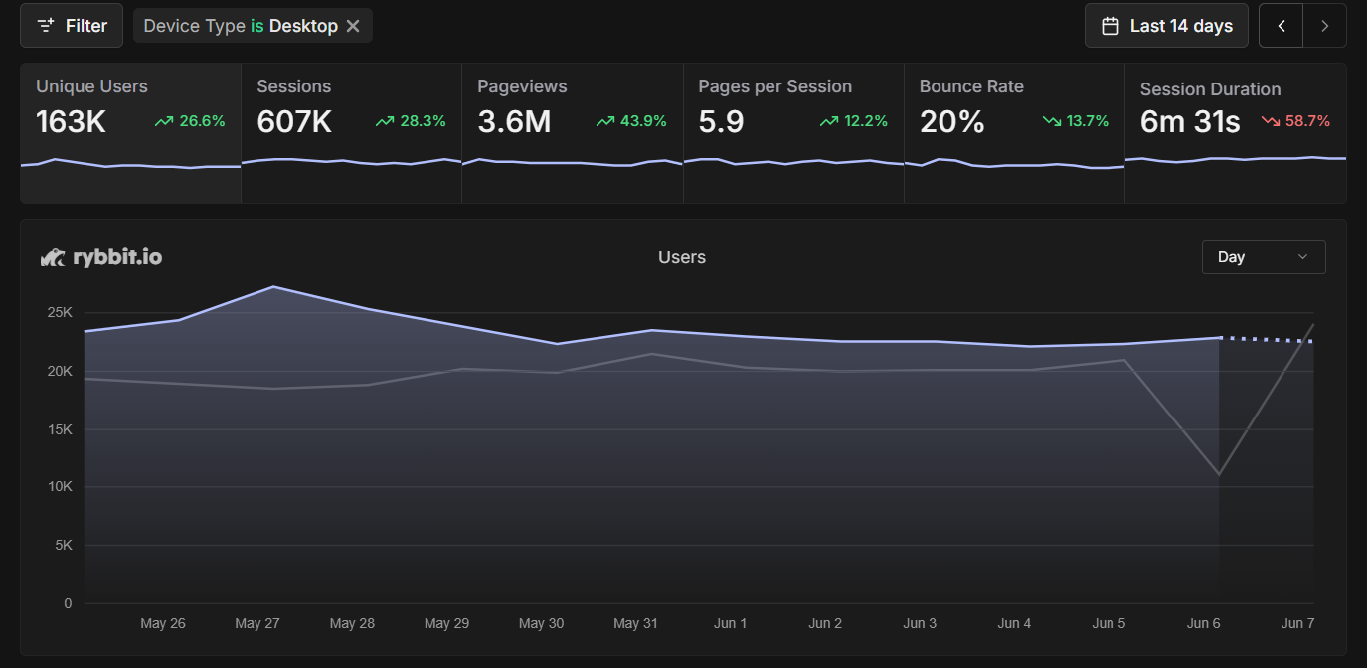Remove the Device Type Desktop filter
1367x668 pixels.
353,26
